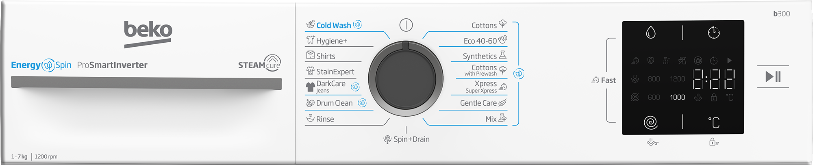This screenshot has height=165, width=813.
Task: Select the Gentle Care program
Action: pyautogui.click(x=478, y=103)
